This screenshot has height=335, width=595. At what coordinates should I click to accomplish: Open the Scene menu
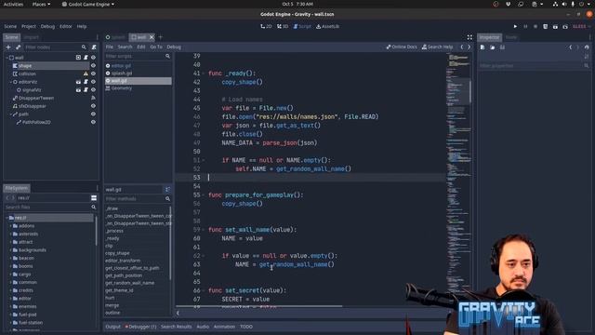pyautogui.click(x=10, y=27)
